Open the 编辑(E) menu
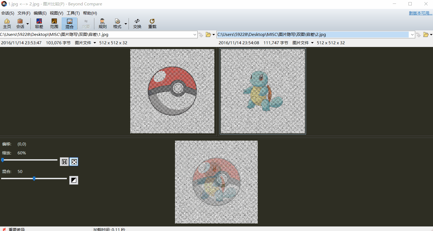The image size is (433, 231). point(40,13)
